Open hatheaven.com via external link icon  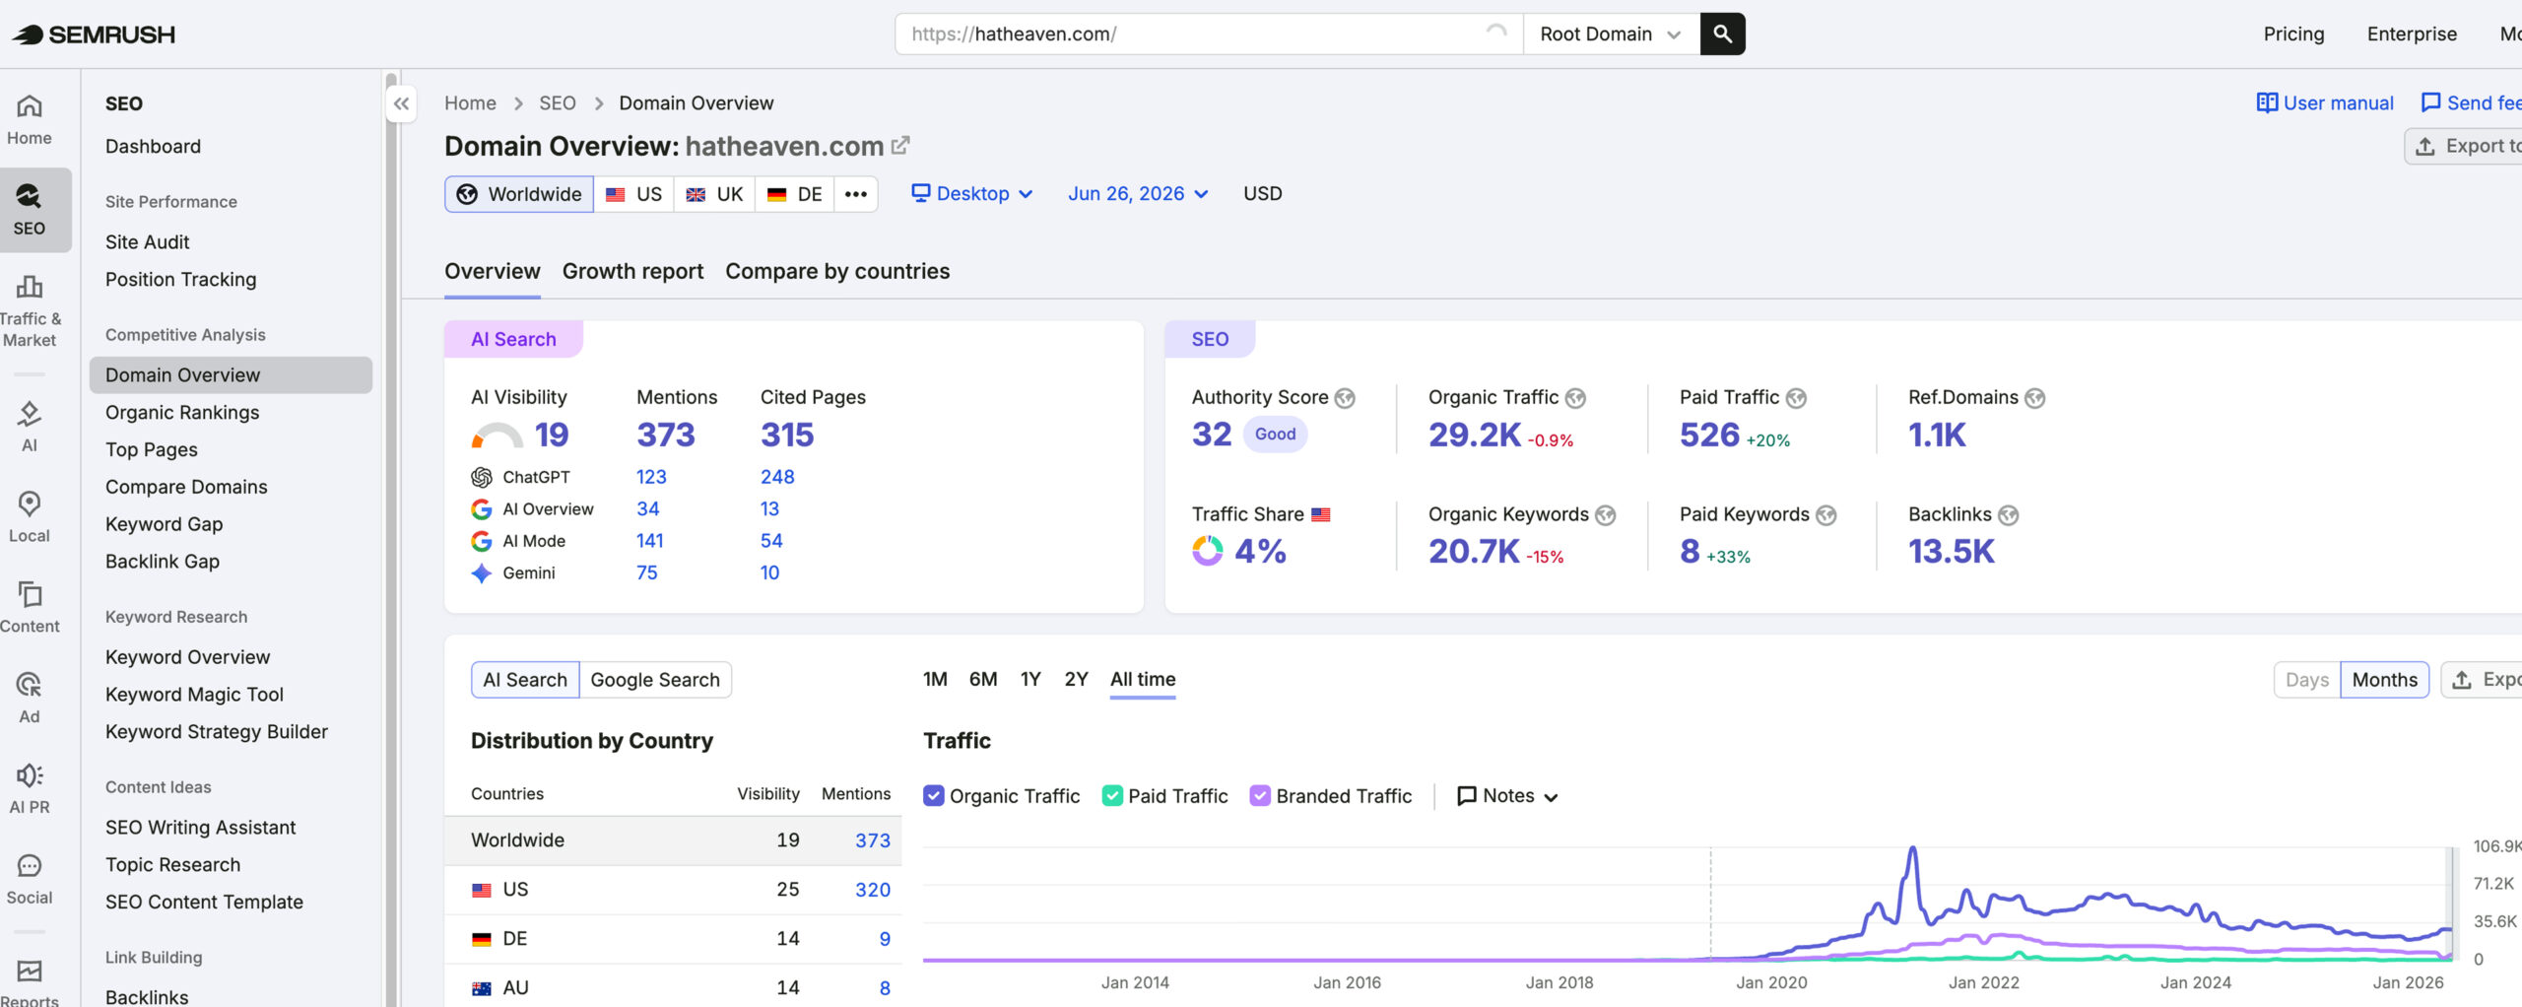click(x=899, y=146)
